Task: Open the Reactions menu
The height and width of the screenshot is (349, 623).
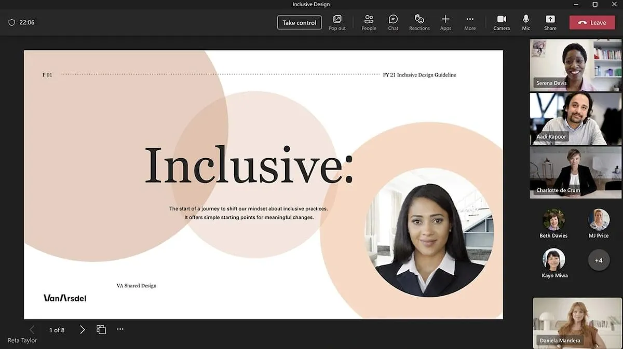Action: [419, 22]
